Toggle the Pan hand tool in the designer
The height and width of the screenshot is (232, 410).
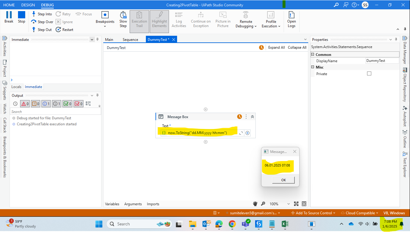tap(255, 204)
